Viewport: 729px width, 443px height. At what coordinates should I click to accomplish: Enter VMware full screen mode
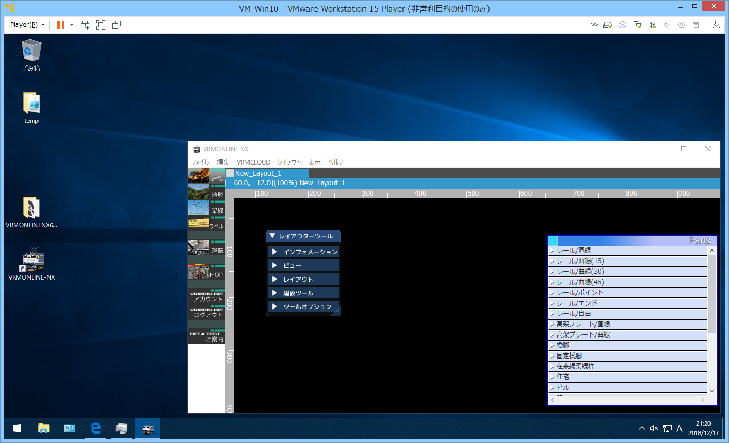101,25
